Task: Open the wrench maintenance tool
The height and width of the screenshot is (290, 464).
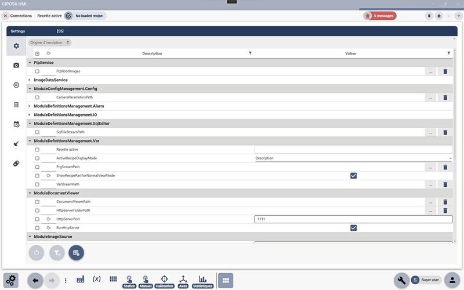Action: pyautogui.click(x=401, y=280)
